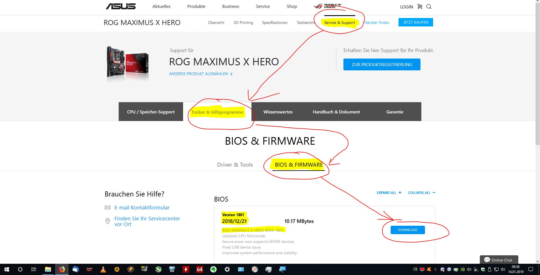Click the Windows Security shield tray icon
Image resolution: width=540 pixels, height=275 pixels.
[x=483, y=269]
